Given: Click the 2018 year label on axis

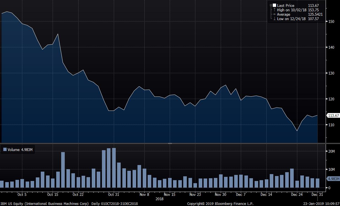Looking at the screenshot, I should click(x=160, y=198).
